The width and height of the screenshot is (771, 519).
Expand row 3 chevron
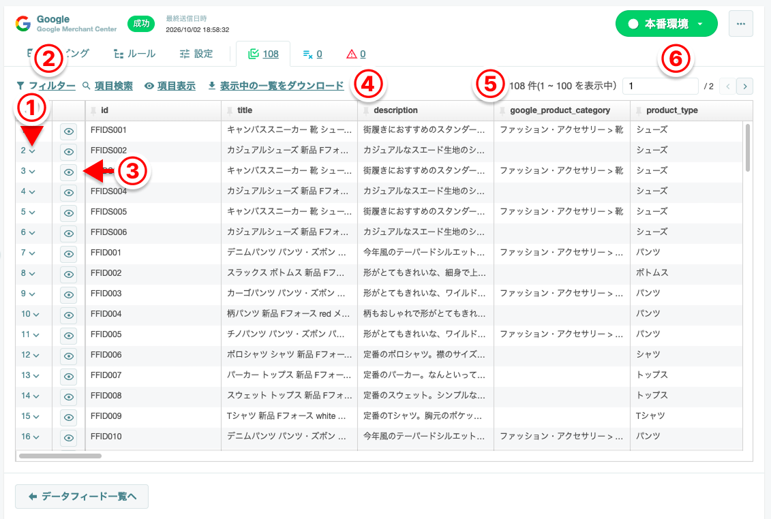(32, 172)
